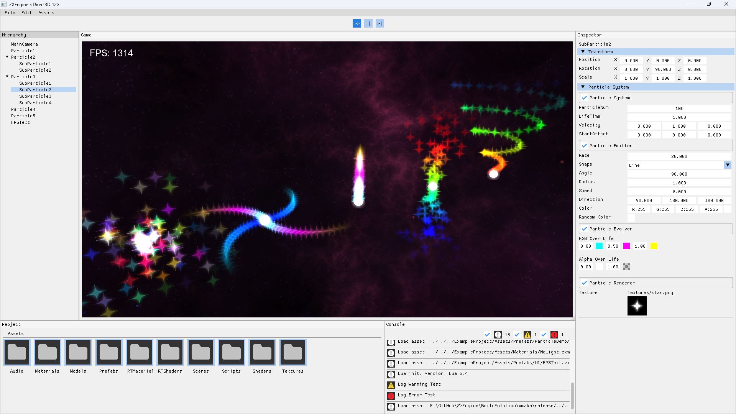The width and height of the screenshot is (736, 414).
Task: Toggle the Particle Renderer checkbox
Action: pos(584,283)
